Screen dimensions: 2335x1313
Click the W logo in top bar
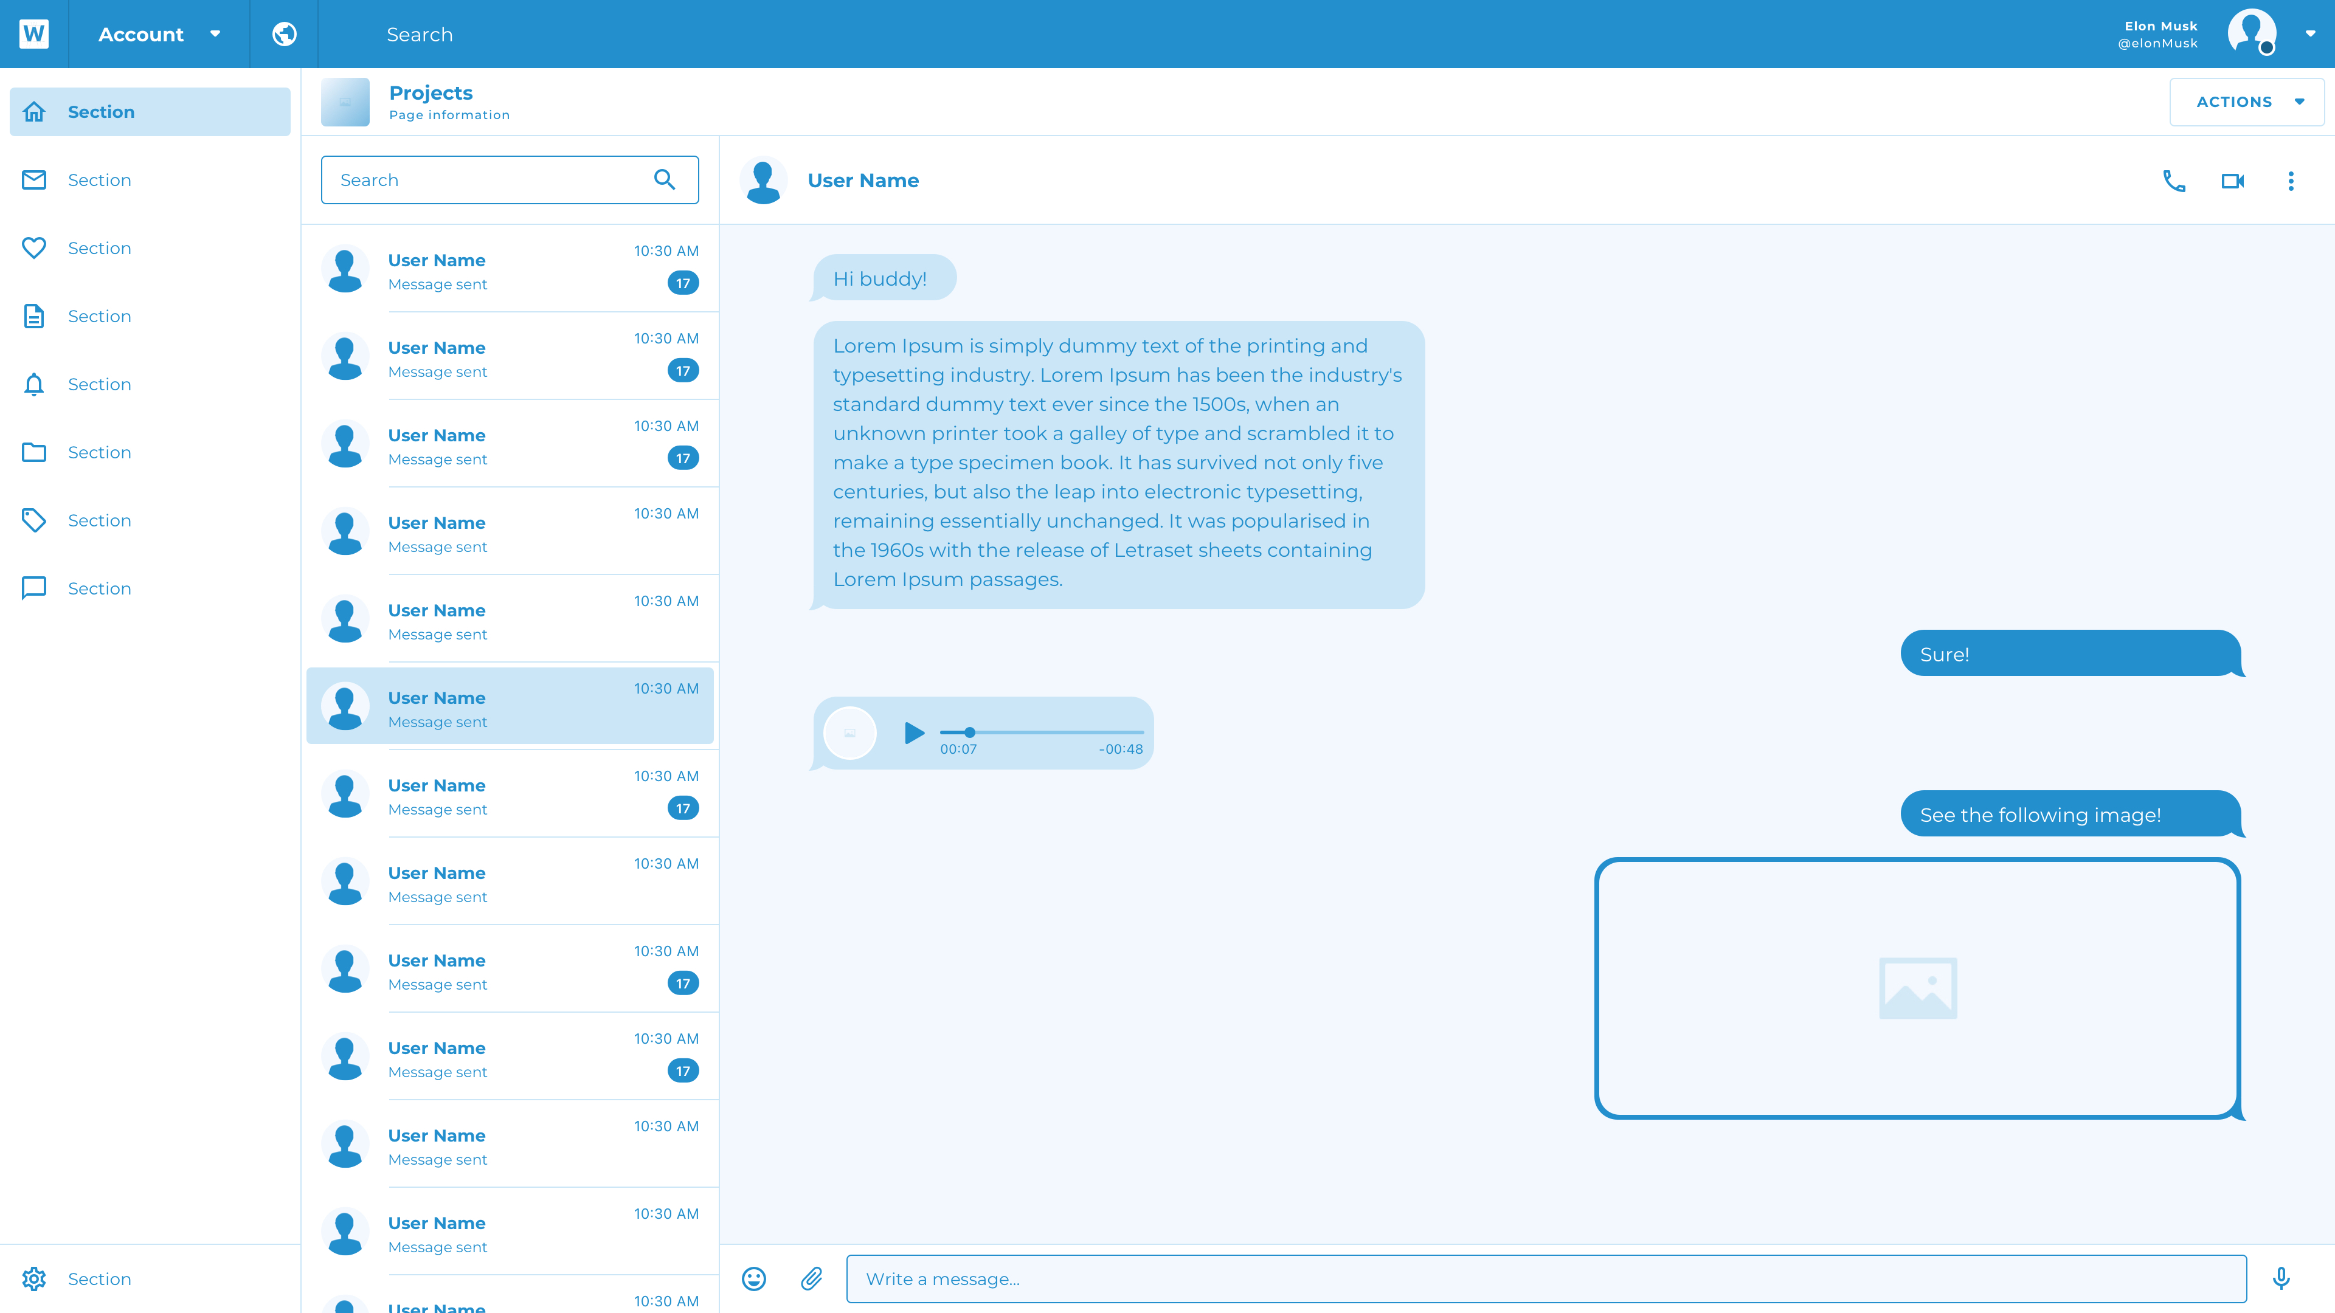pos(33,35)
